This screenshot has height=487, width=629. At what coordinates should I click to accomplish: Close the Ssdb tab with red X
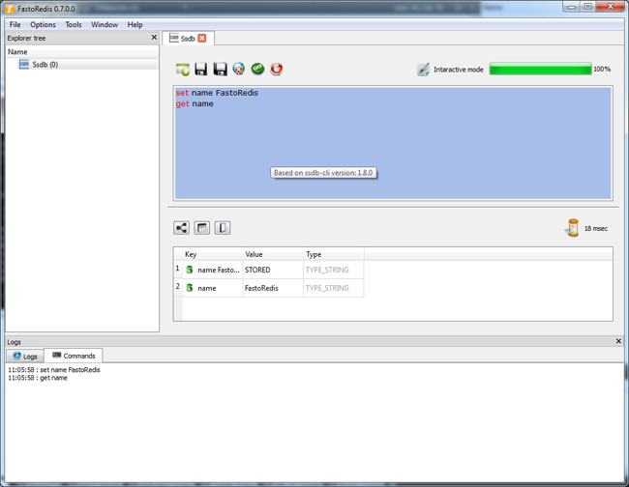point(202,38)
